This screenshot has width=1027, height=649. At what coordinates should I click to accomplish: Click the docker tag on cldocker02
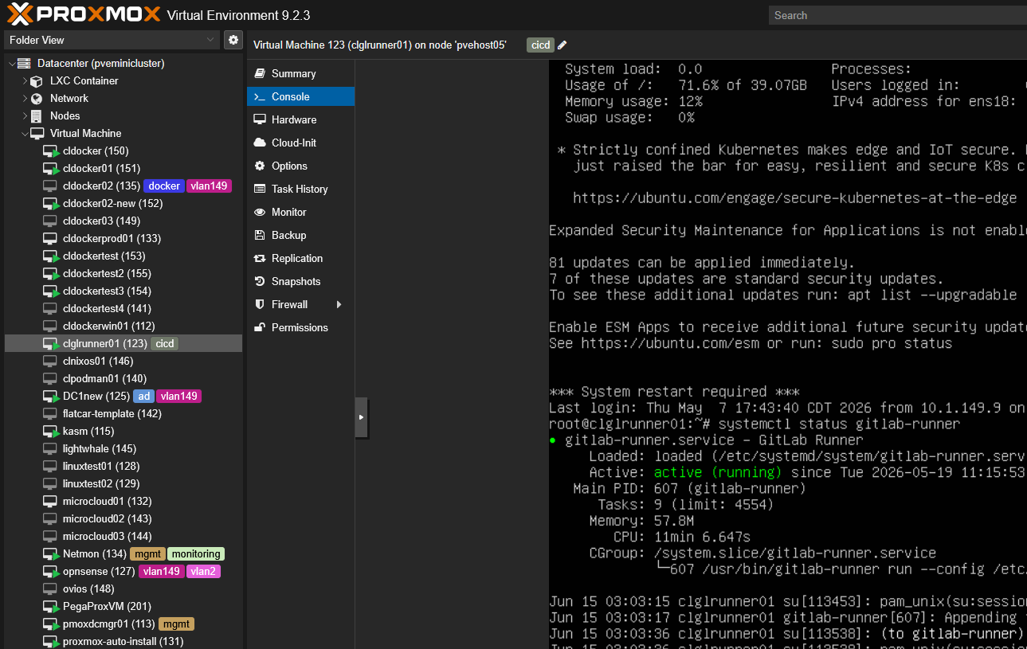tap(164, 186)
